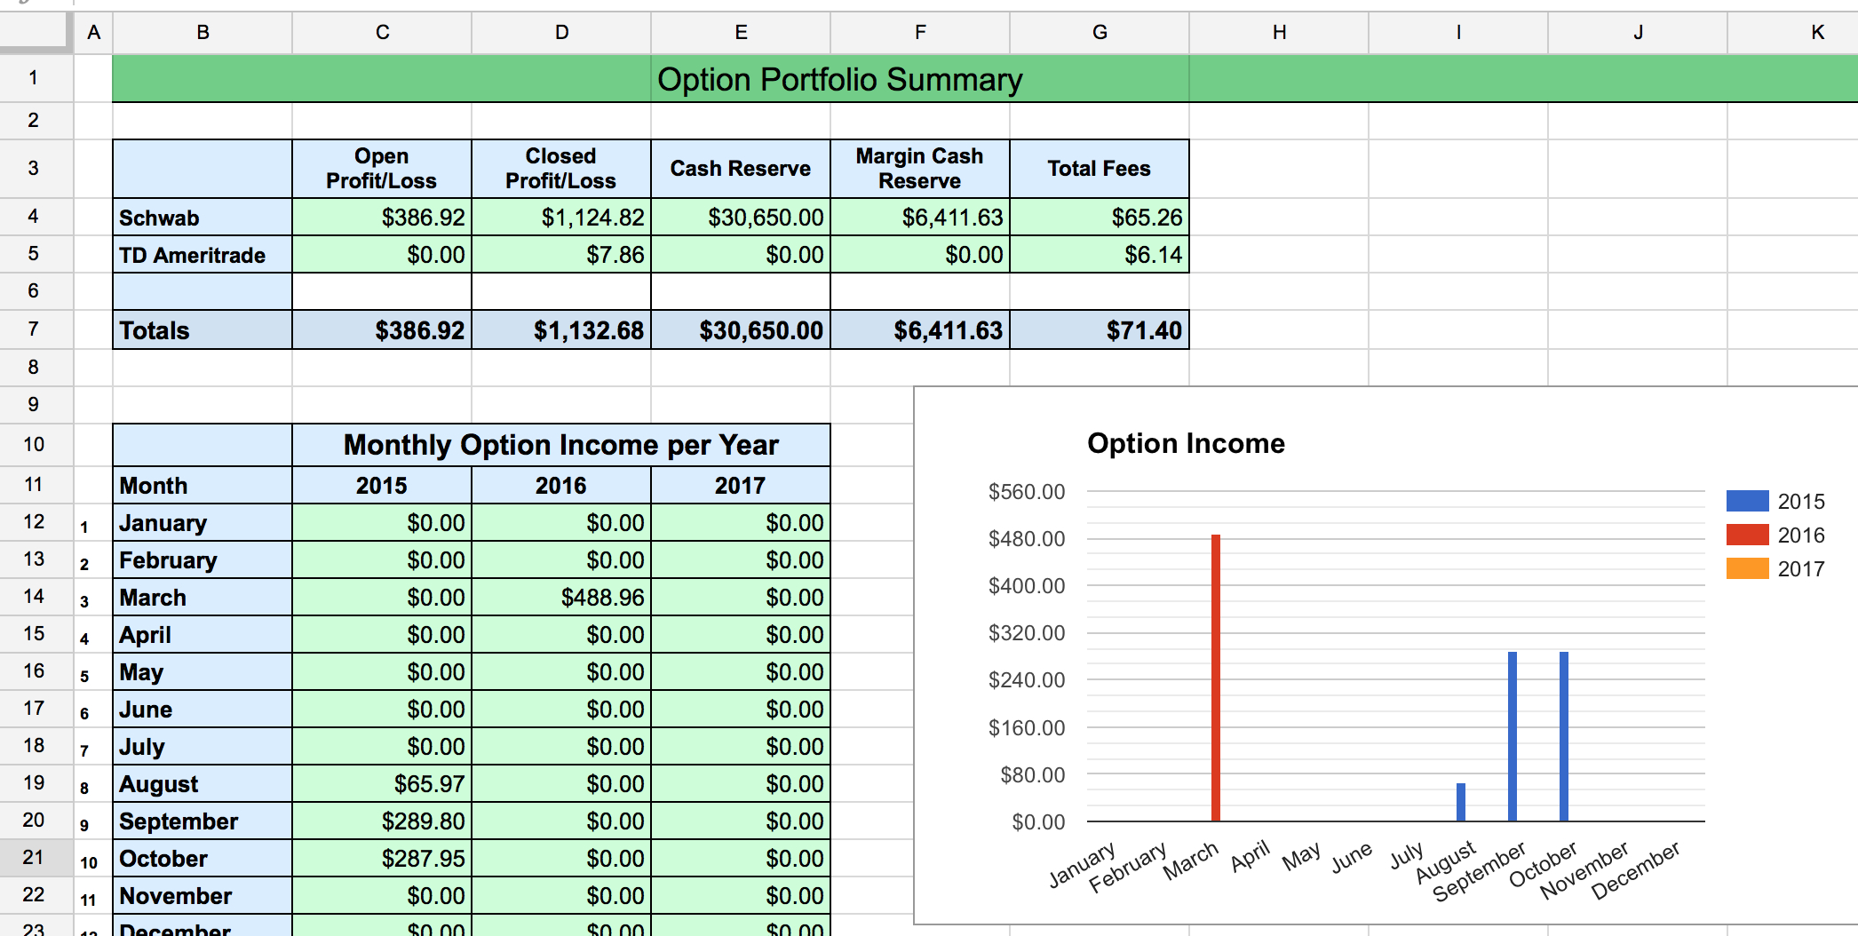The image size is (1858, 936).
Task: Select column header K
Action: pos(1817,33)
